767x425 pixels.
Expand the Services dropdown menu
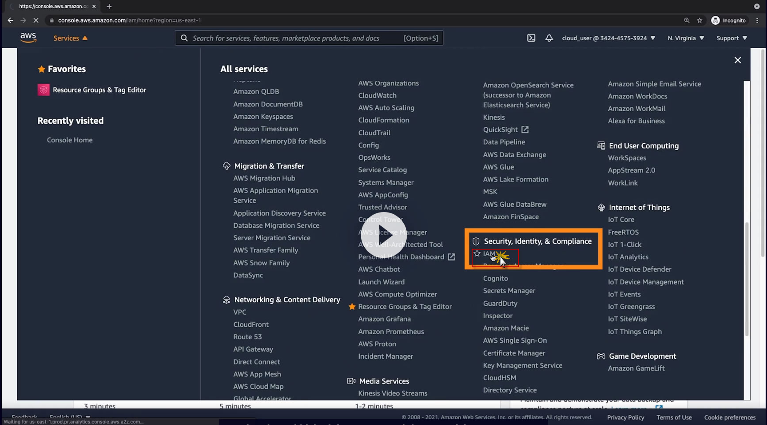pos(70,38)
